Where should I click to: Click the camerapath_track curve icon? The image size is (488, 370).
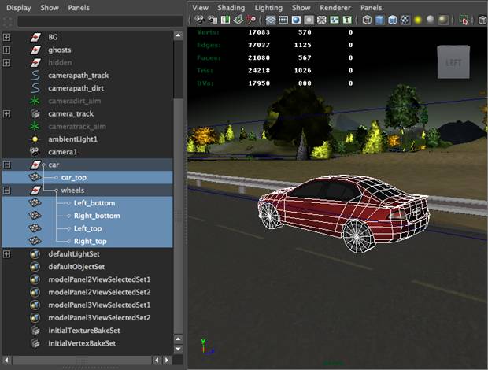[35, 76]
